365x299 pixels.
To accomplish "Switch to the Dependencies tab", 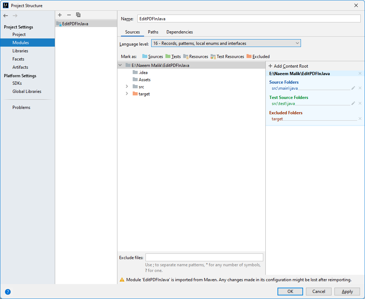I will [x=179, y=32].
